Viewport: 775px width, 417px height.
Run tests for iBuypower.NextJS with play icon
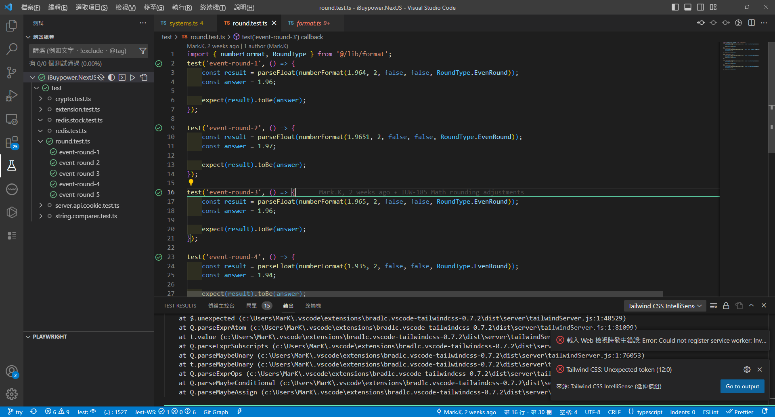(x=132, y=77)
